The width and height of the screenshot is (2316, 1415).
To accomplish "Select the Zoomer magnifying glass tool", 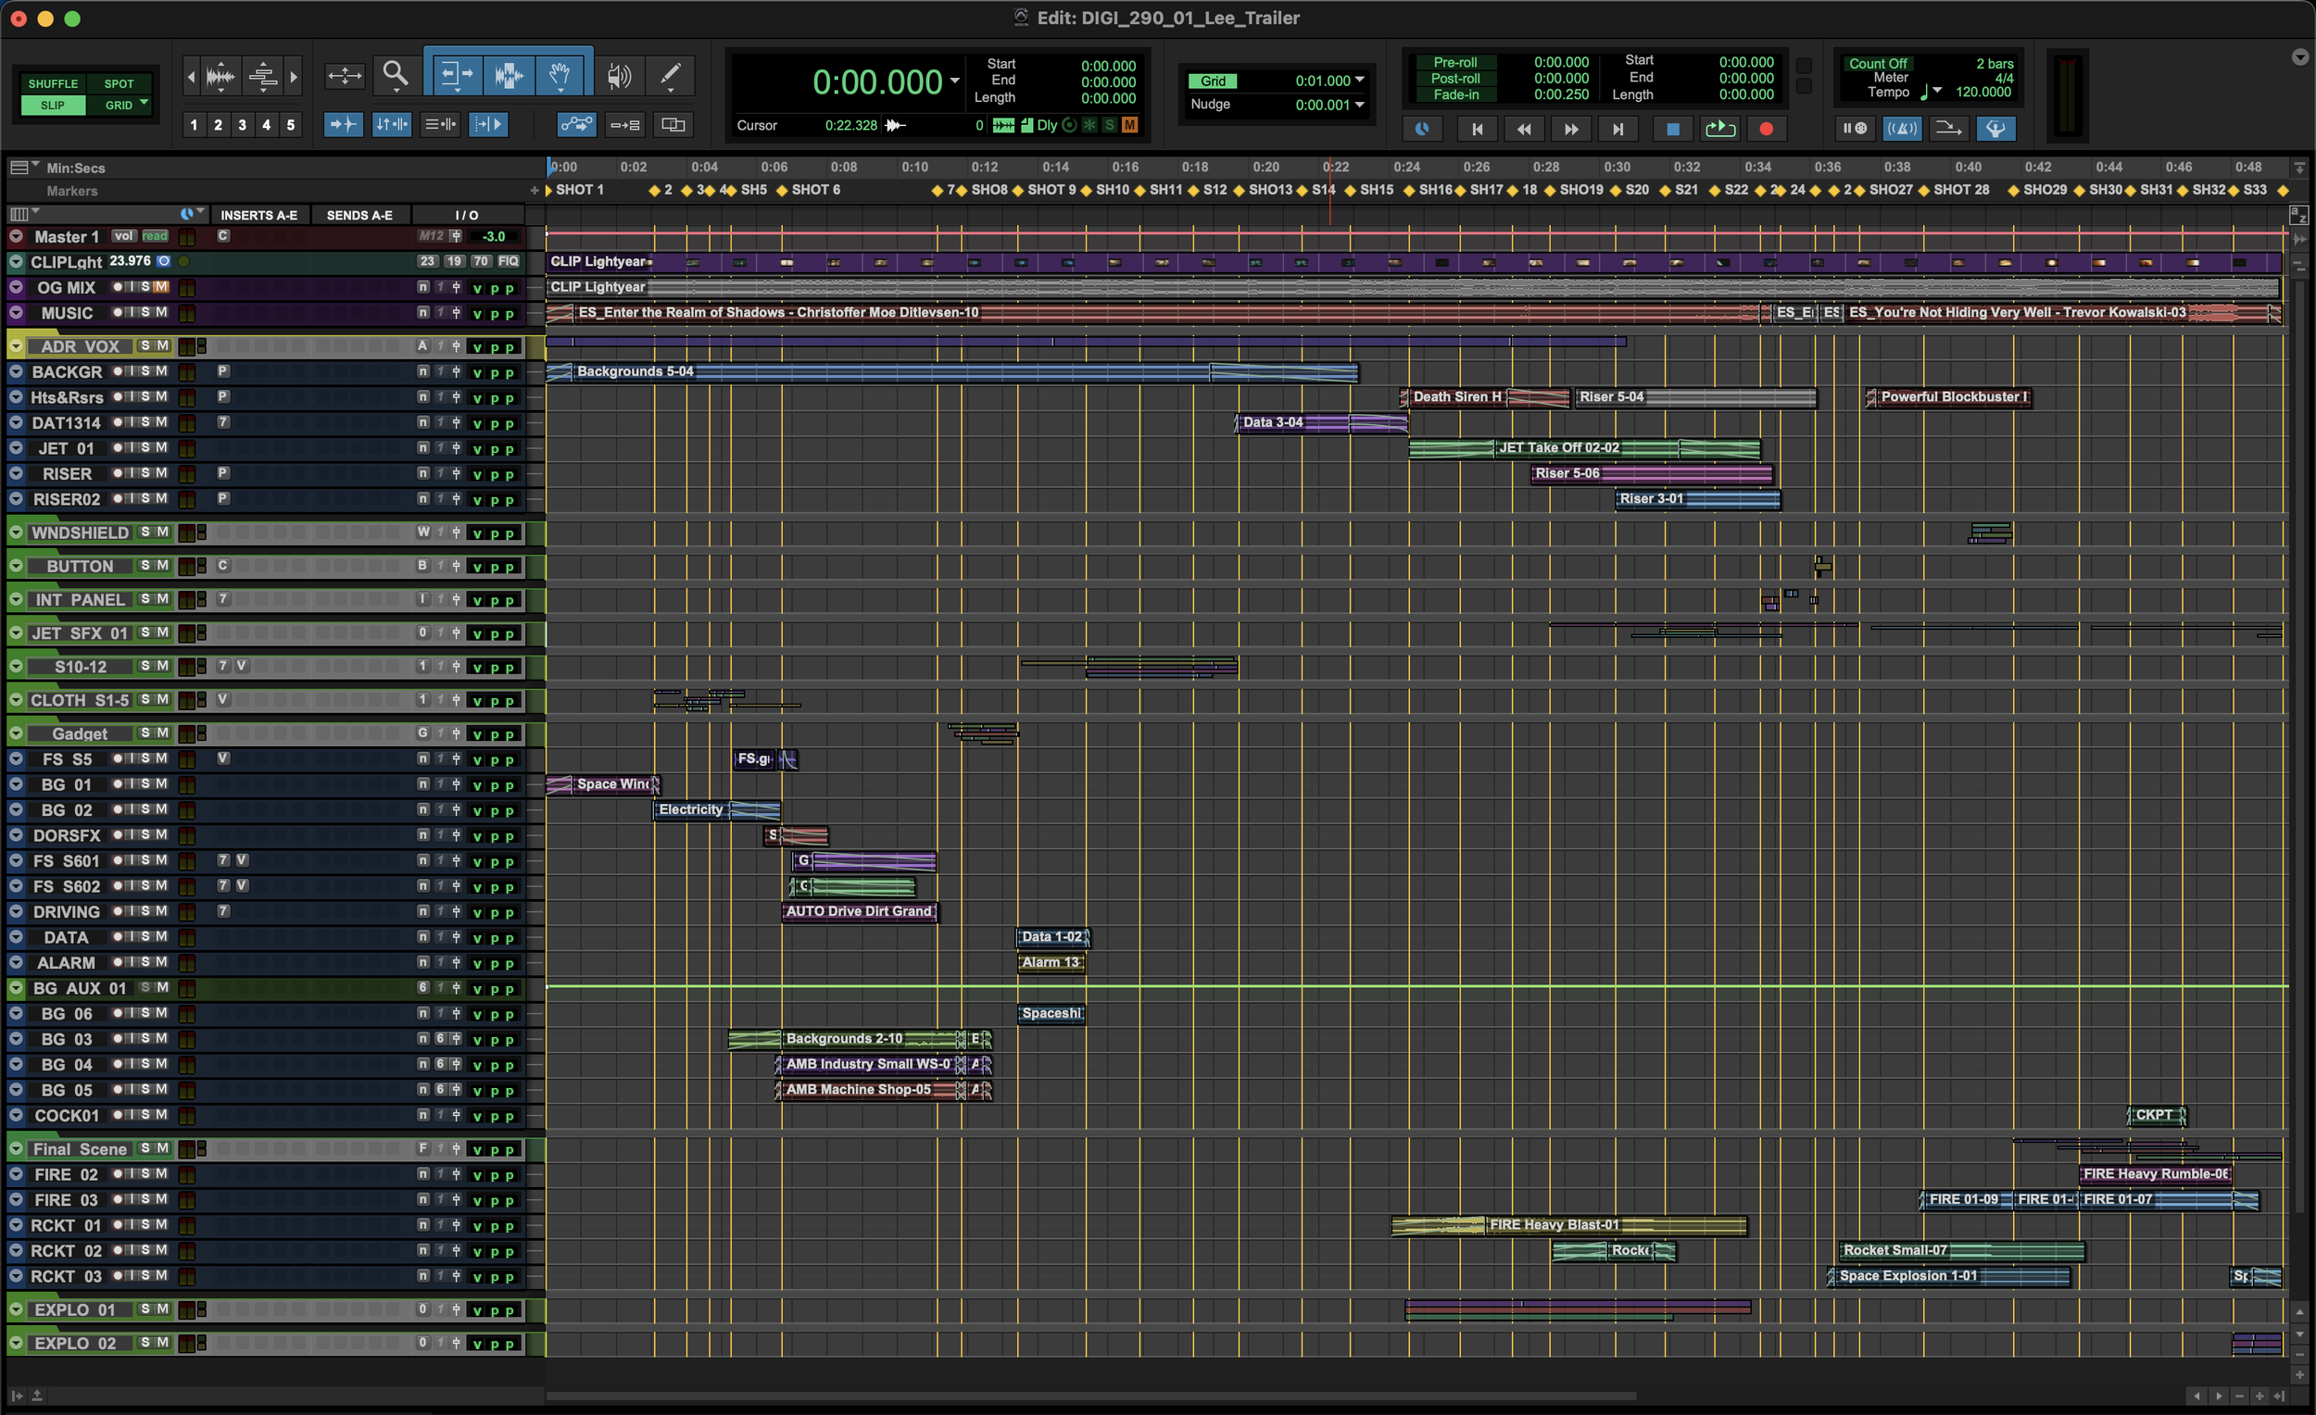I will [x=396, y=74].
